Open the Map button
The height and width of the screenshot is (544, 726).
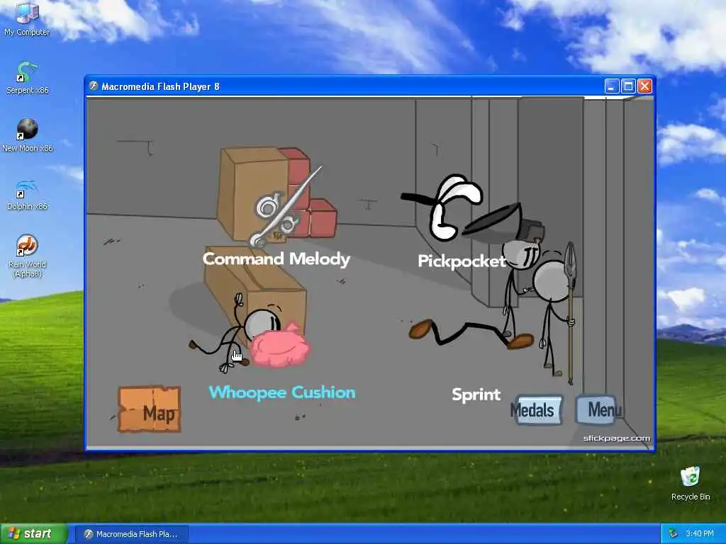pyautogui.click(x=150, y=409)
